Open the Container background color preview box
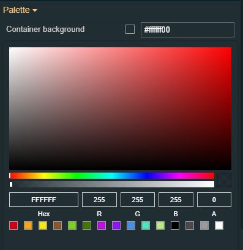Image resolution: width=243 pixels, height=250 pixels. pyautogui.click(x=130, y=29)
